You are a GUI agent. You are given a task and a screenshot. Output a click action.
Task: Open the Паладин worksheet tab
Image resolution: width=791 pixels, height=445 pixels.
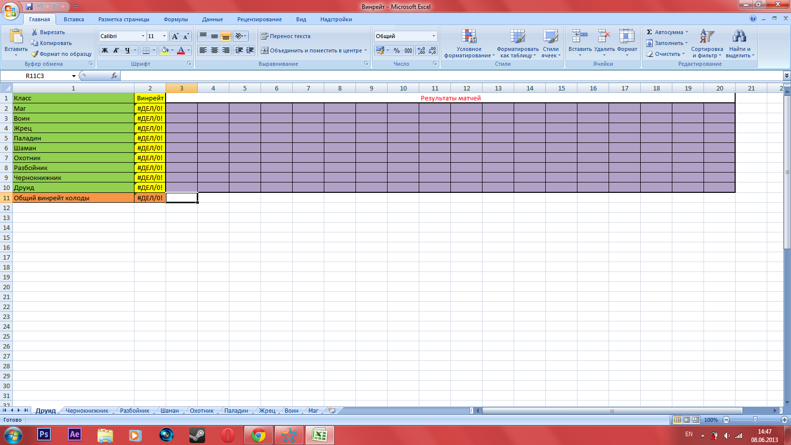[236, 411]
